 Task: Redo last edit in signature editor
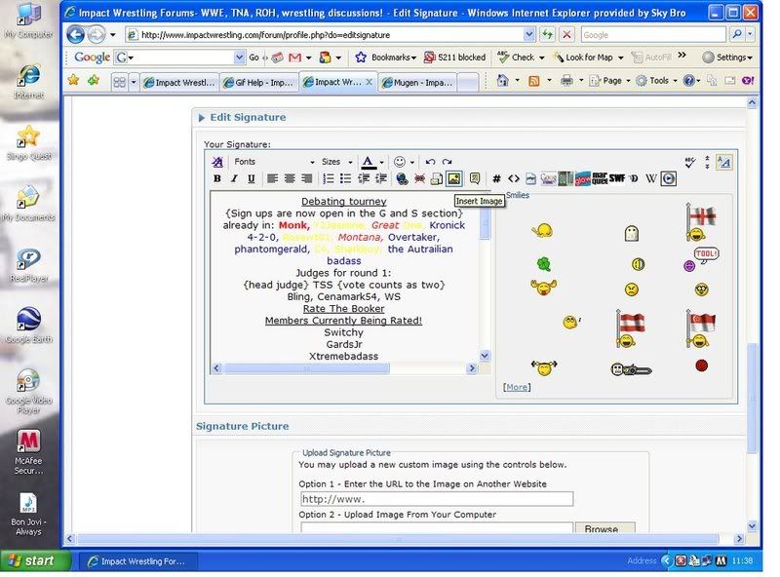[448, 162]
